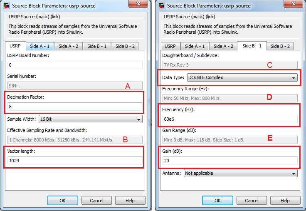Viewport: 306px width, 211px height.
Task: Click OK in the left dialog
Action: click(x=62, y=201)
